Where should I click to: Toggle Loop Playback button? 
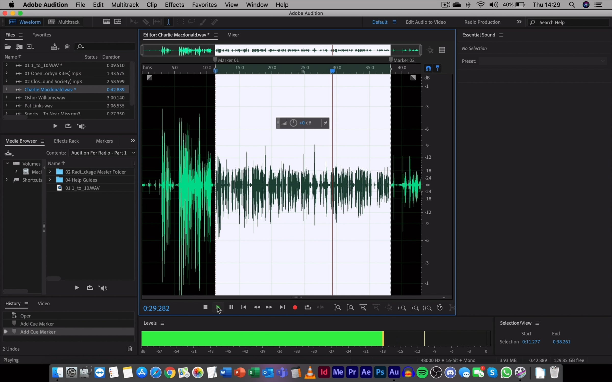tap(308, 307)
